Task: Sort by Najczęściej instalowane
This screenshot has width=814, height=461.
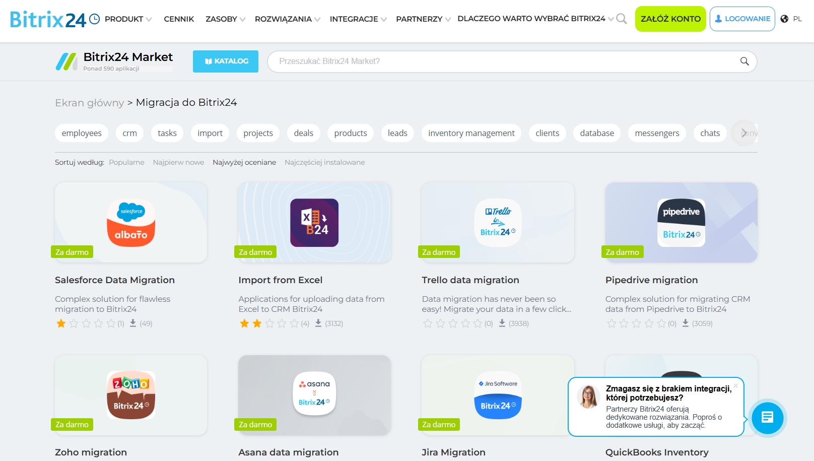Action: (x=324, y=162)
